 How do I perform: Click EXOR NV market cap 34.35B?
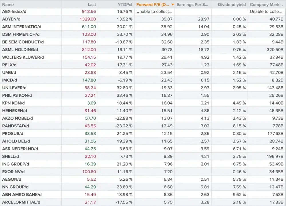276,172
